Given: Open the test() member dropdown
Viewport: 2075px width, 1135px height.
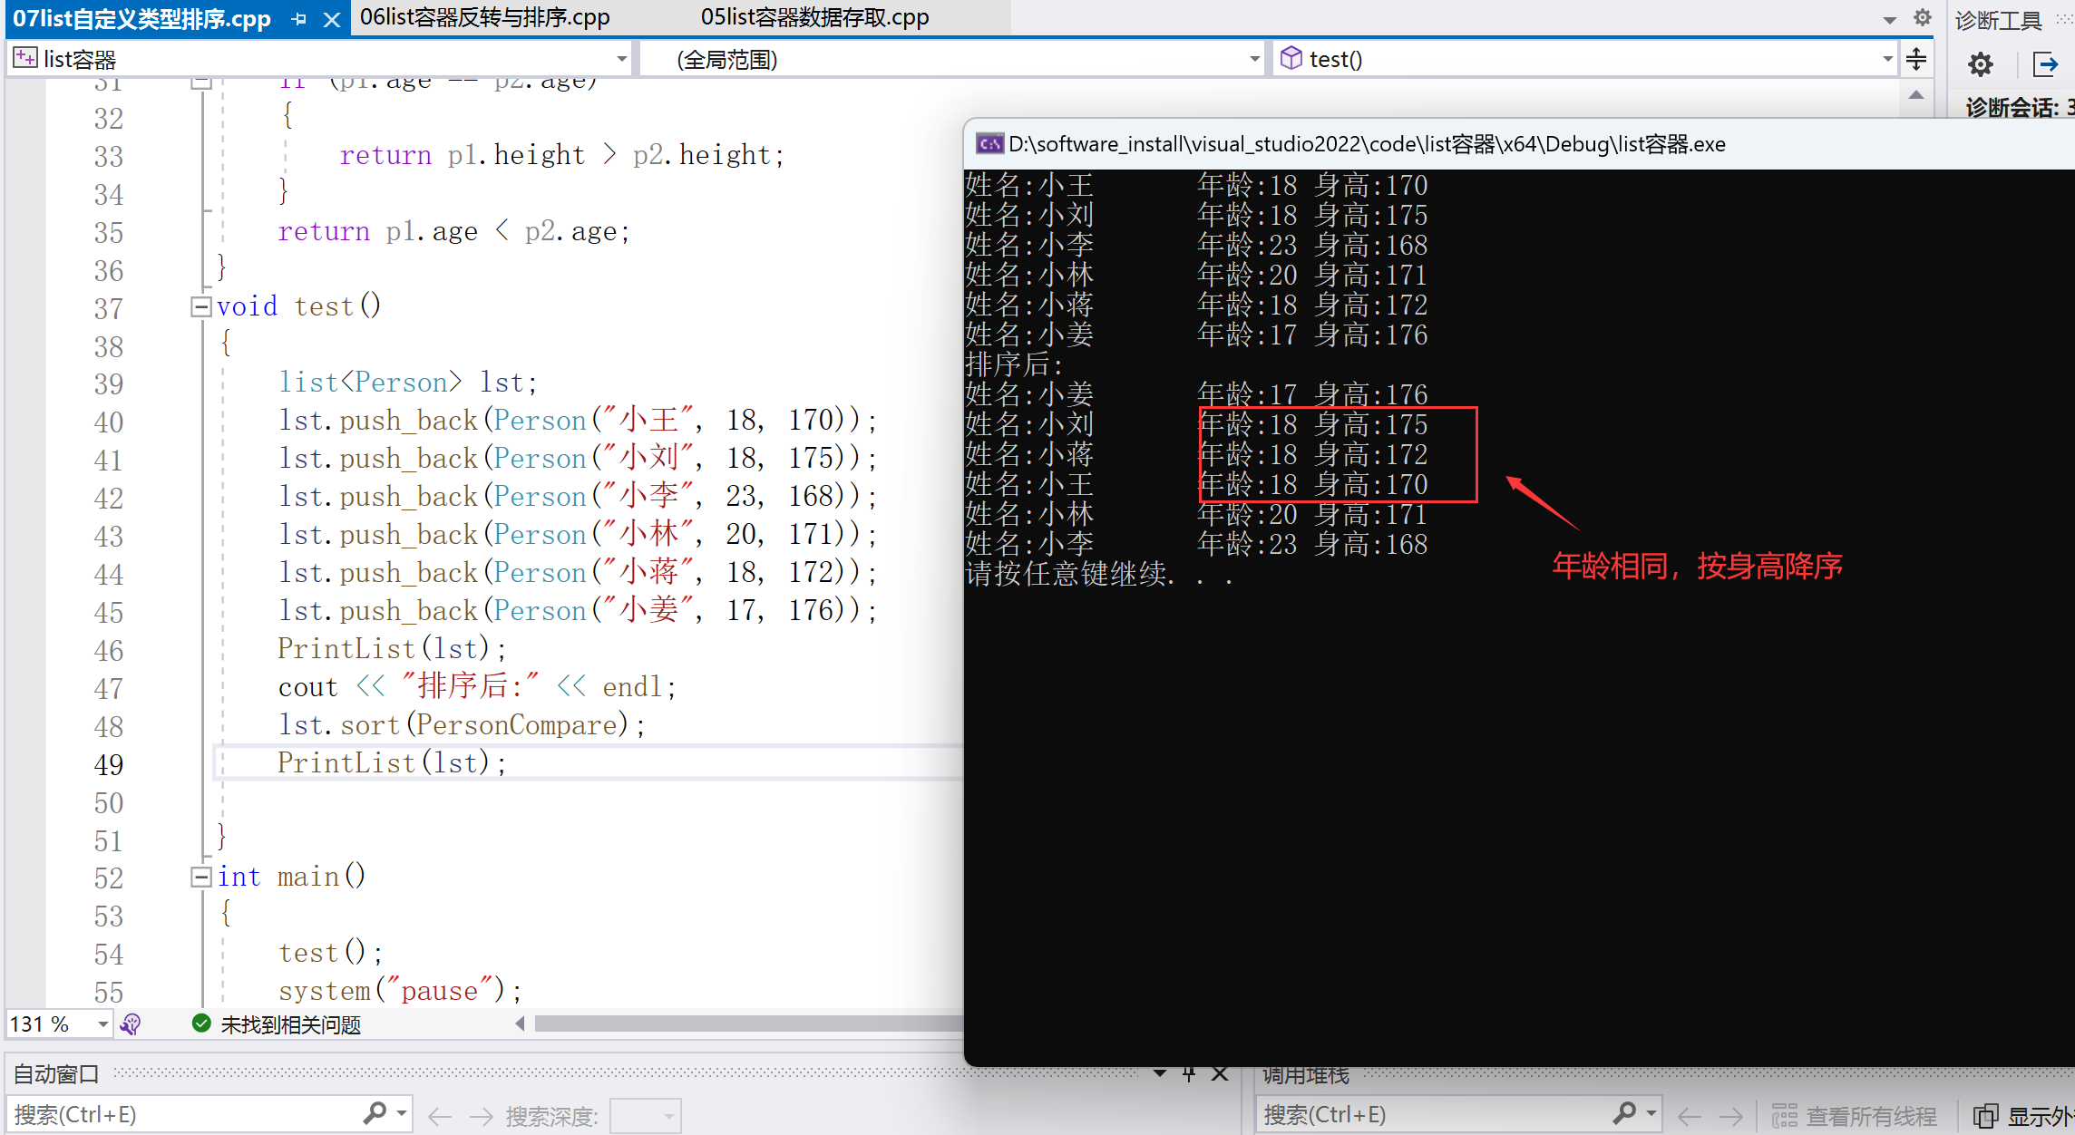Looking at the screenshot, I should click(x=1887, y=60).
